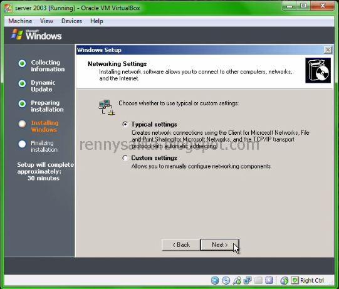Click 'Choose whether to use typical or custom settings'
Image resolution: width=339 pixels, height=289 pixels.
pos(179,103)
